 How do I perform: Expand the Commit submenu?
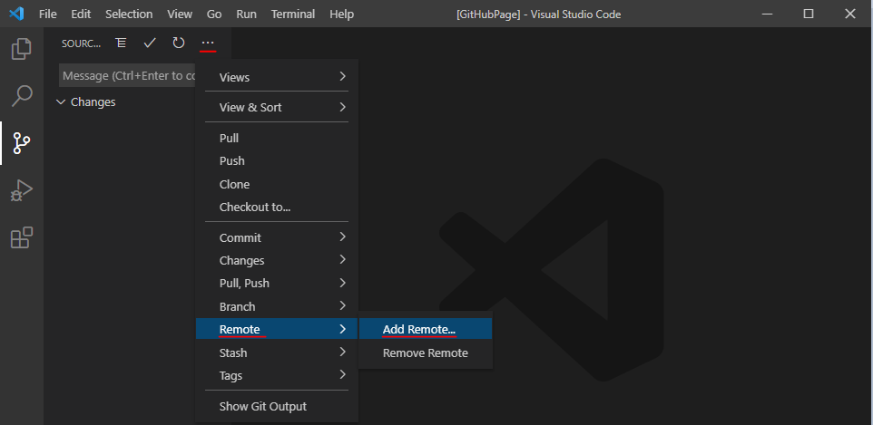[277, 237]
